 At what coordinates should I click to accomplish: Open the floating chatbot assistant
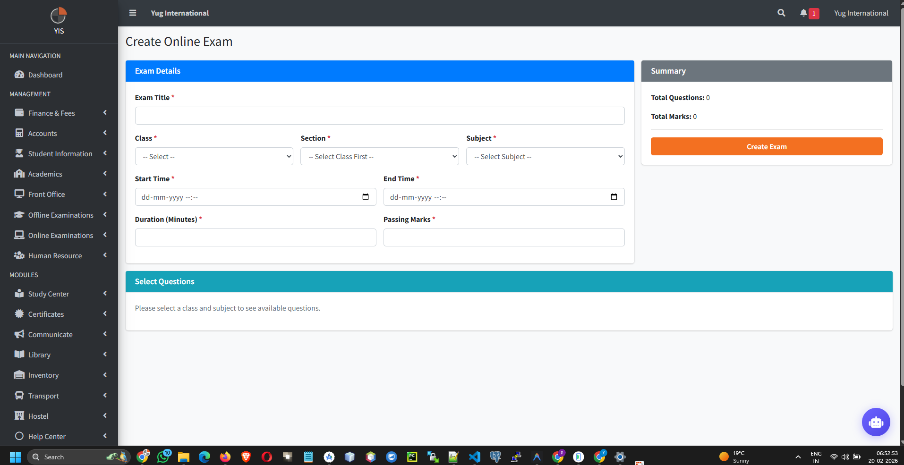876,422
